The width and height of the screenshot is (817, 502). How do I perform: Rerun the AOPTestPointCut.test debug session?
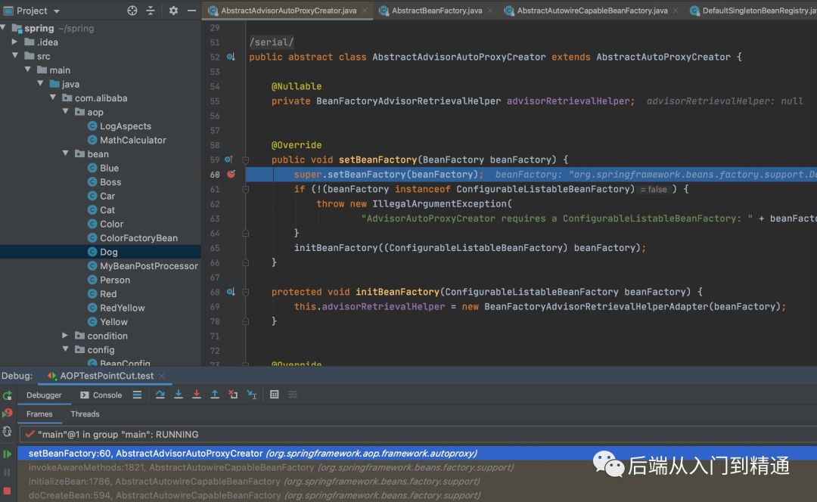(x=8, y=395)
